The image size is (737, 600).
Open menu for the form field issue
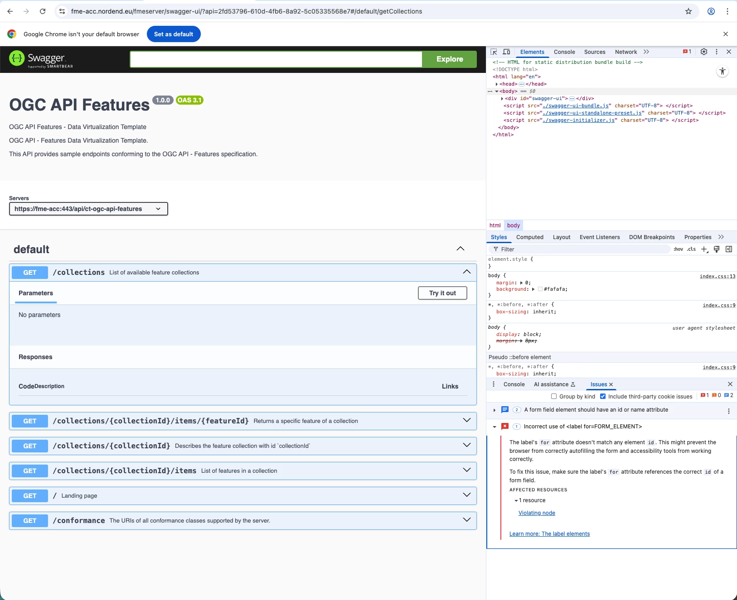tap(729, 411)
